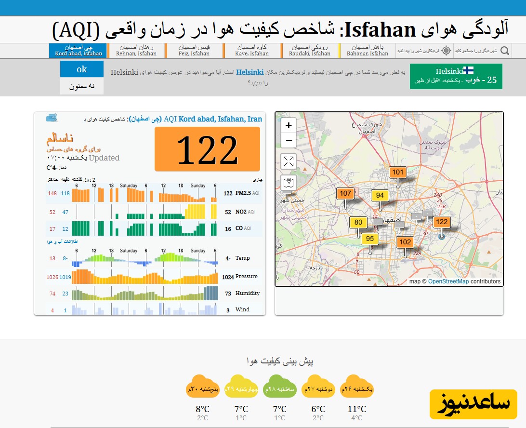Screen dimensions: 526x428
Task: Zoom in on the Isfahan map
Action: [289, 126]
